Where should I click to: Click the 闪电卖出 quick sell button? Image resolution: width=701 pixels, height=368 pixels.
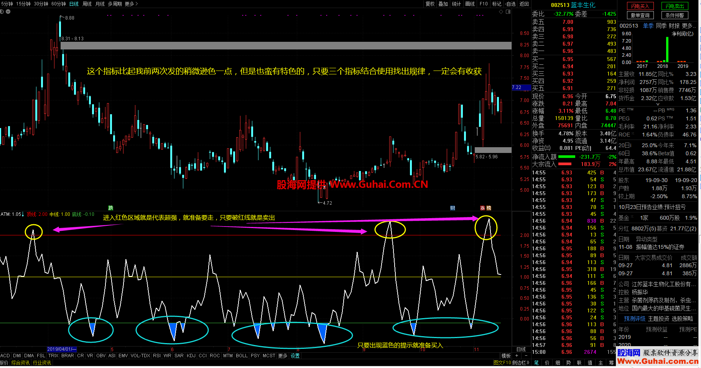coord(675,6)
